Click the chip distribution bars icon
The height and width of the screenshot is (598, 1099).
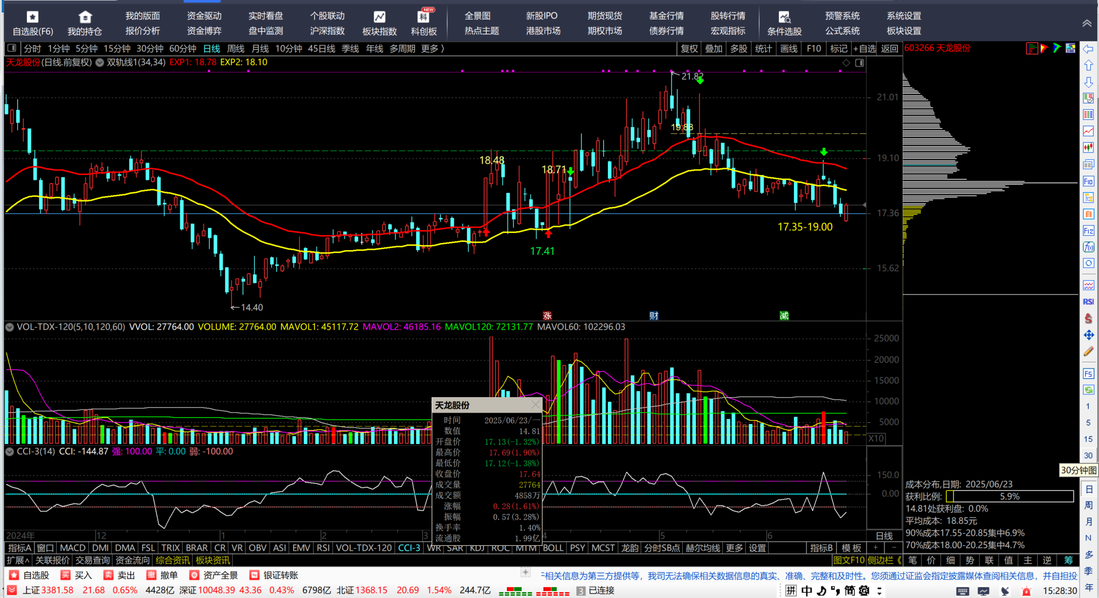pos(1031,49)
